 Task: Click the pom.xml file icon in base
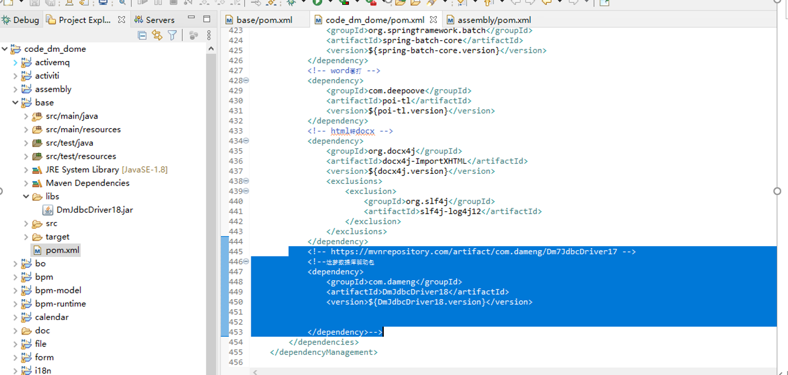coord(37,250)
